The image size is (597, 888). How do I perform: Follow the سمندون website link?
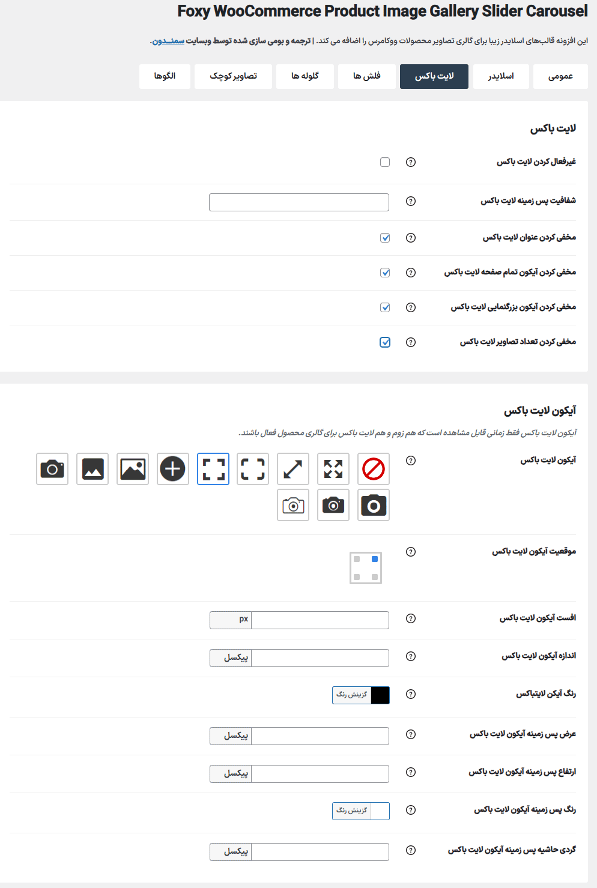tap(168, 41)
